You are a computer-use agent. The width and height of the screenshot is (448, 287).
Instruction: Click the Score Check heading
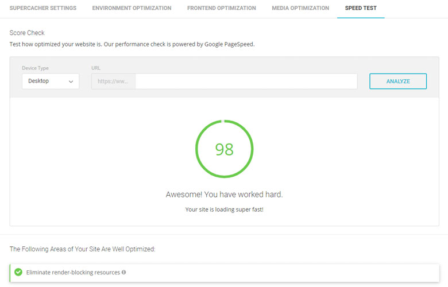pos(27,33)
